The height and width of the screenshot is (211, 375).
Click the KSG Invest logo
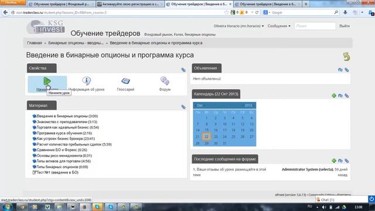point(46,27)
